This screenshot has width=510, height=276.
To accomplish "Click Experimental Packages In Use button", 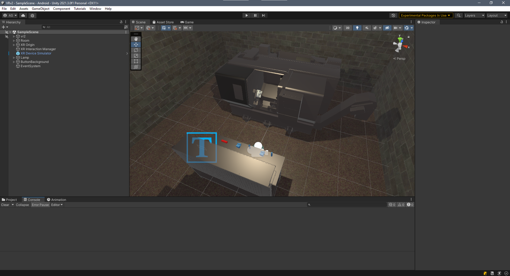I will 426,15.
